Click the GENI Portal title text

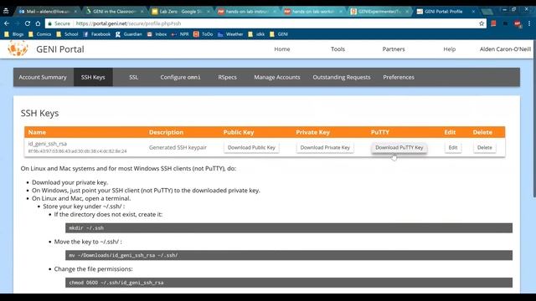point(60,49)
